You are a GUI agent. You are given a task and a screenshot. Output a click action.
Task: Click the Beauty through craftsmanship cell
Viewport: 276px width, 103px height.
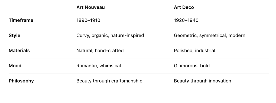point(109,81)
